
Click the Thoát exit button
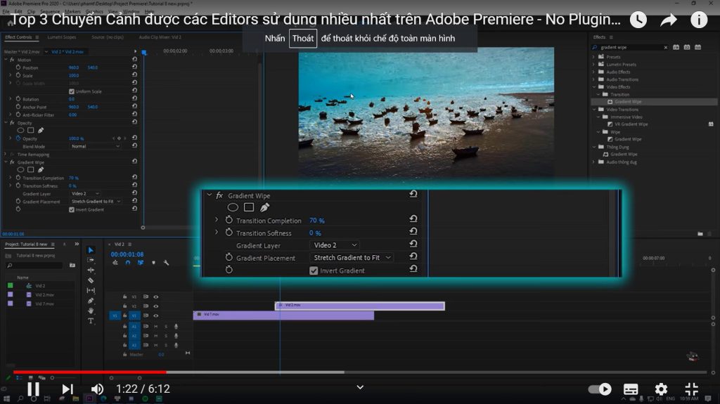pyautogui.click(x=303, y=39)
